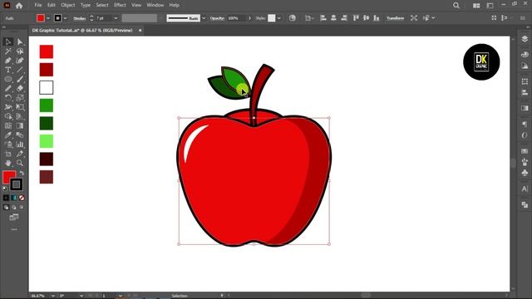Screen dimensions: 532x299
Task: Select the Line Segment tool
Action: click(x=20, y=70)
